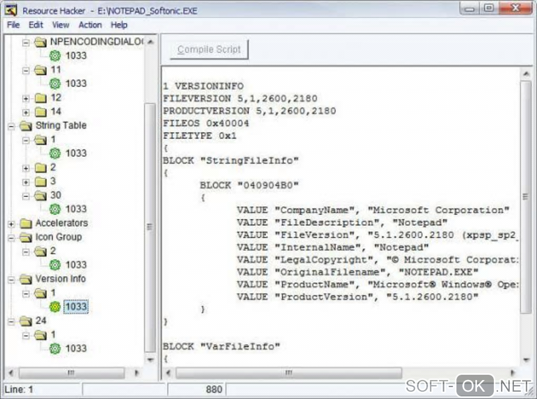This screenshot has width=537, height=399.
Task: Click the VALUE "OriginalFilename" line
Action: [x=357, y=272]
